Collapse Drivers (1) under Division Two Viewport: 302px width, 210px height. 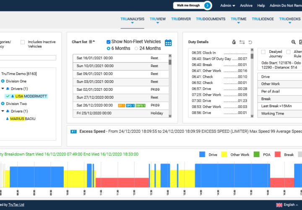pos(3,111)
